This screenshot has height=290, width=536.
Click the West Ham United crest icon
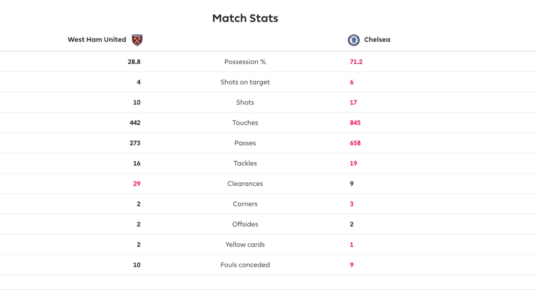137,40
